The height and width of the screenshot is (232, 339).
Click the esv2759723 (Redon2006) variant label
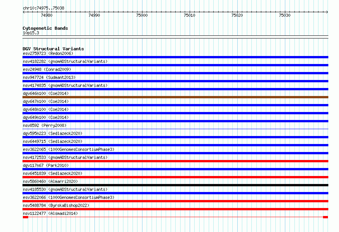pos(48,53)
